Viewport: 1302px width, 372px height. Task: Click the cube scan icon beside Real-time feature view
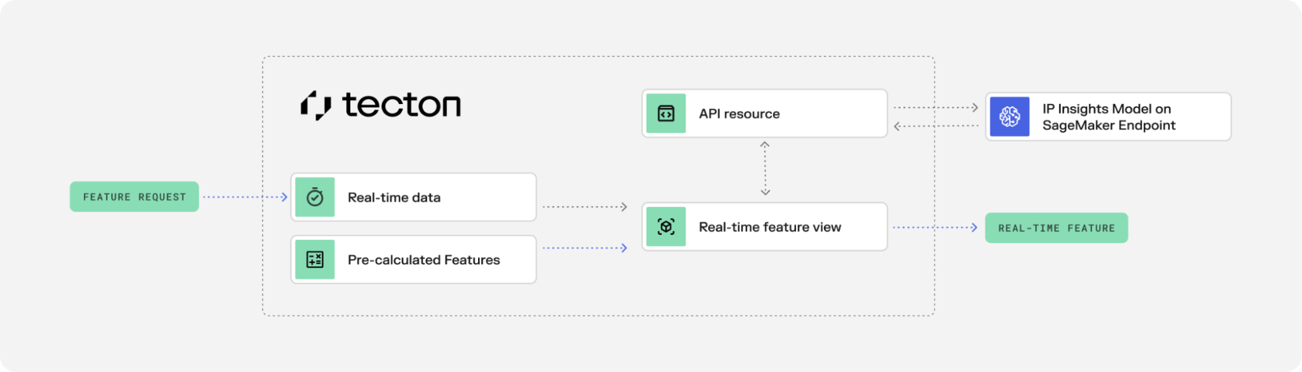click(x=666, y=227)
